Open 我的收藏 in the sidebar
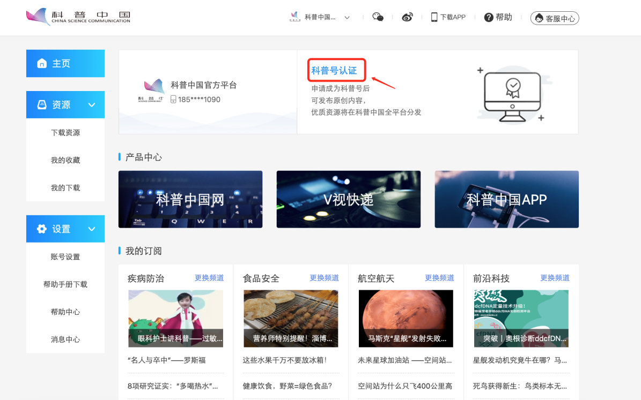 click(65, 160)
